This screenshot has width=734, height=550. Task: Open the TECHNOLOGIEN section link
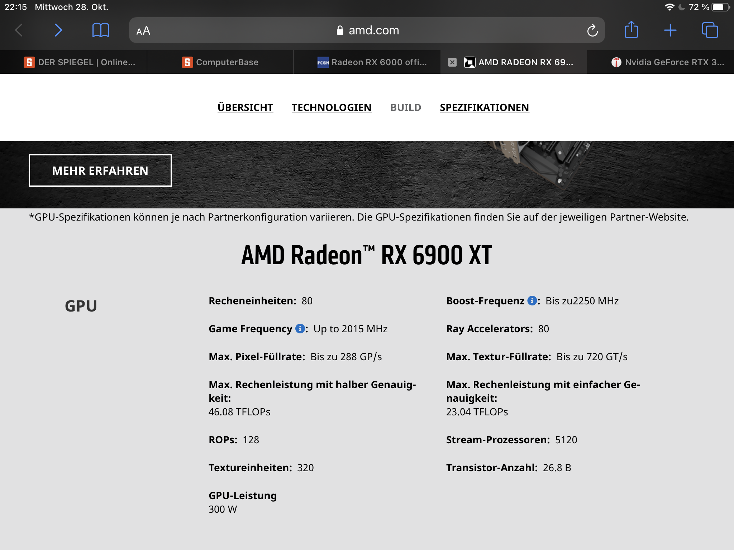point(332,107)
